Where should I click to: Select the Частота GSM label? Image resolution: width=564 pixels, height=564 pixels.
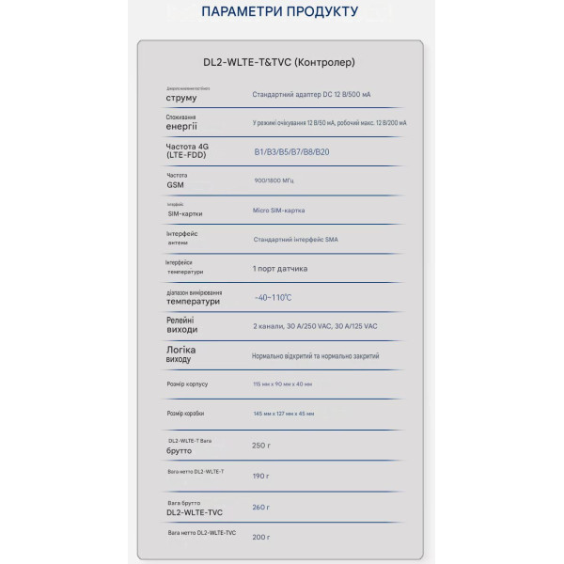(177, 180)
